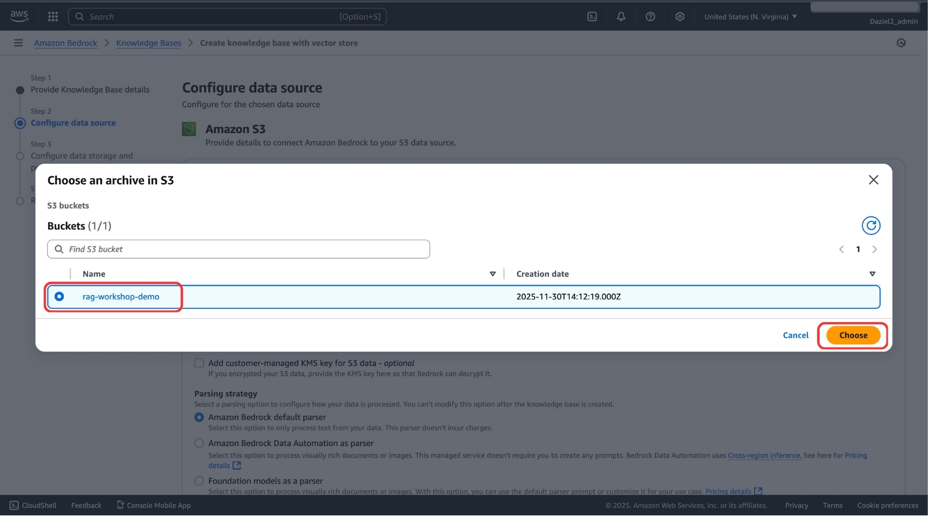
Task: Click the next page arrow in bucket pagination
Action: [874, 249]
